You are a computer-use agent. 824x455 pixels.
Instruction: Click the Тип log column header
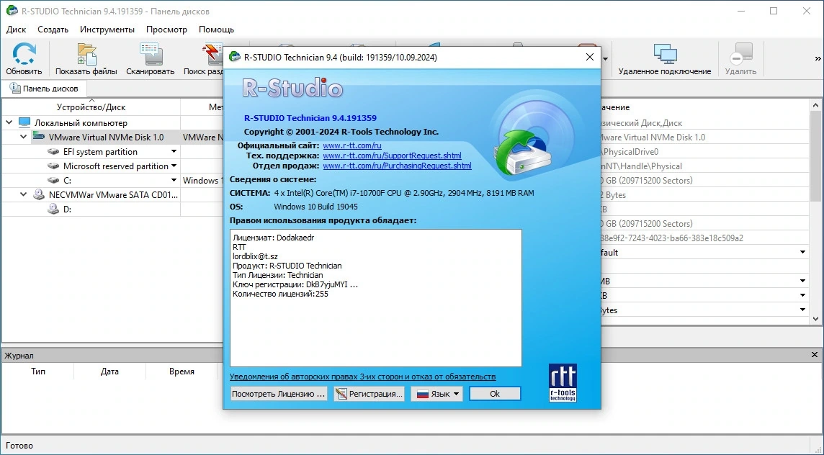tap(38, 371)
